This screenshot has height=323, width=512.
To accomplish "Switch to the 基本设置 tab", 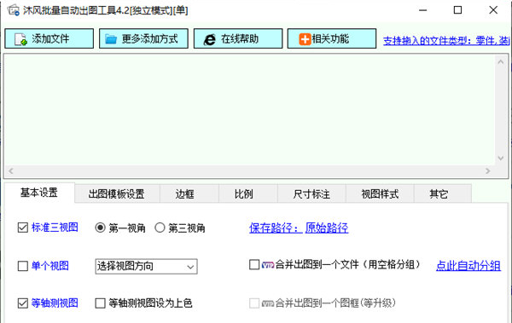I will 39,193.
